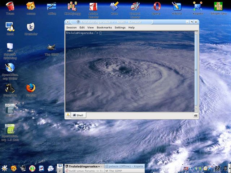Select pebeze (Offline) - Kopete taskbar entry
231x173 pixels.
125,166
